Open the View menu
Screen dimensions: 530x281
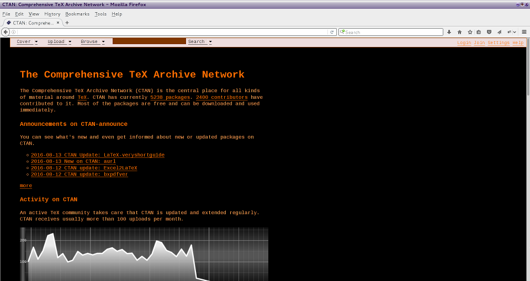tap(34, 14)
